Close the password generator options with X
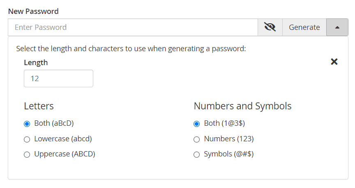 (x=334, y=61)
